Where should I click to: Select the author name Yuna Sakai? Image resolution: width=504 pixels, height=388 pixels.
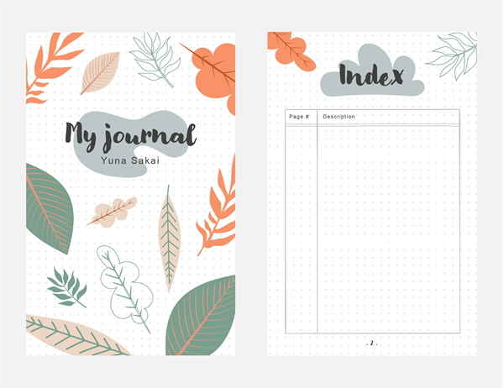(x=130, y=160)
